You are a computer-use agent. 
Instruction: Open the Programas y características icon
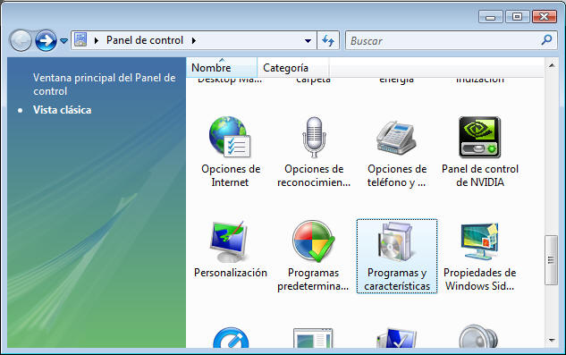(396, 241)
